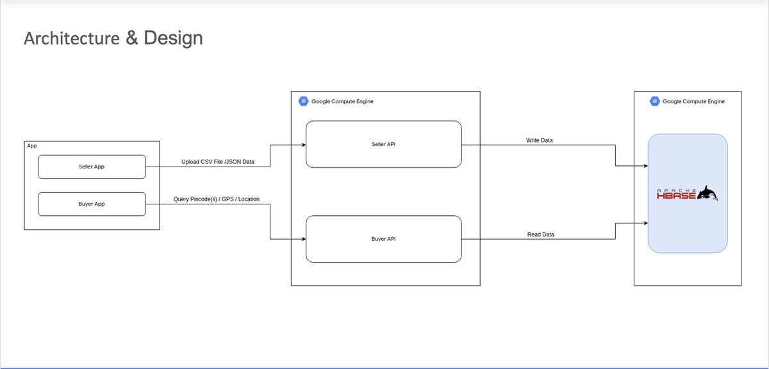Click the middle Google Compute Engine label text
This screenshot has width=769, height=369.
tap(342, 101)
